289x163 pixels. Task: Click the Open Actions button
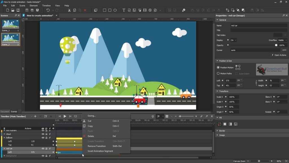point(279,55)
